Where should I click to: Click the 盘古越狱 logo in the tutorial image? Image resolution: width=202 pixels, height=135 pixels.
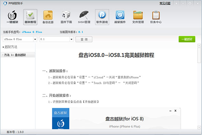point(61,123)
